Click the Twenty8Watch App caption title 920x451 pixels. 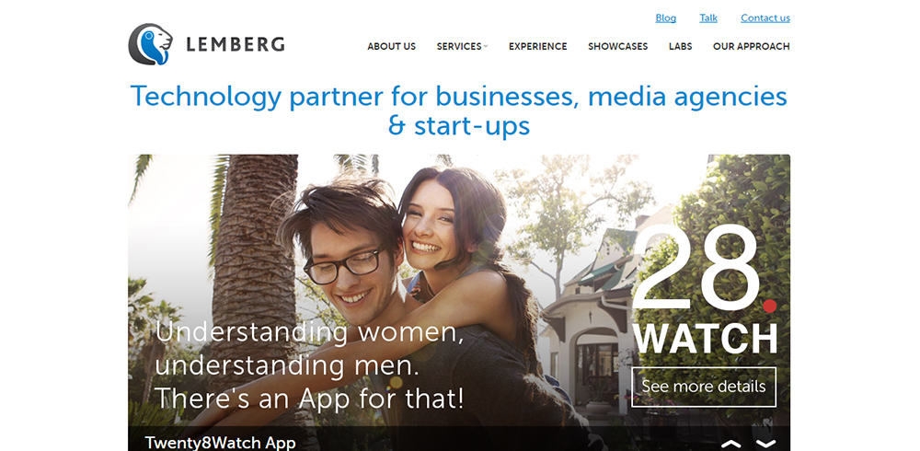(x=220, y=442)
